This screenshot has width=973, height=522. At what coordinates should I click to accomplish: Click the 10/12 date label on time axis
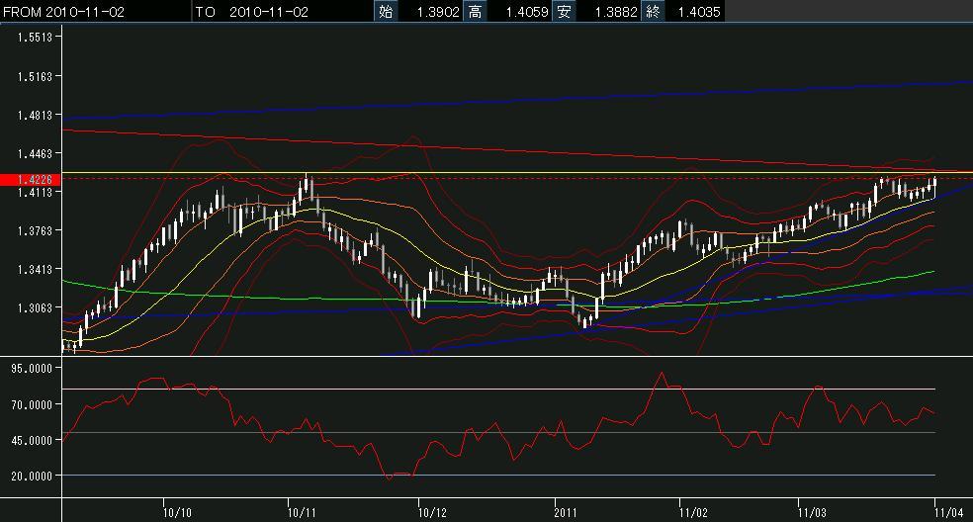click(433, 513)
